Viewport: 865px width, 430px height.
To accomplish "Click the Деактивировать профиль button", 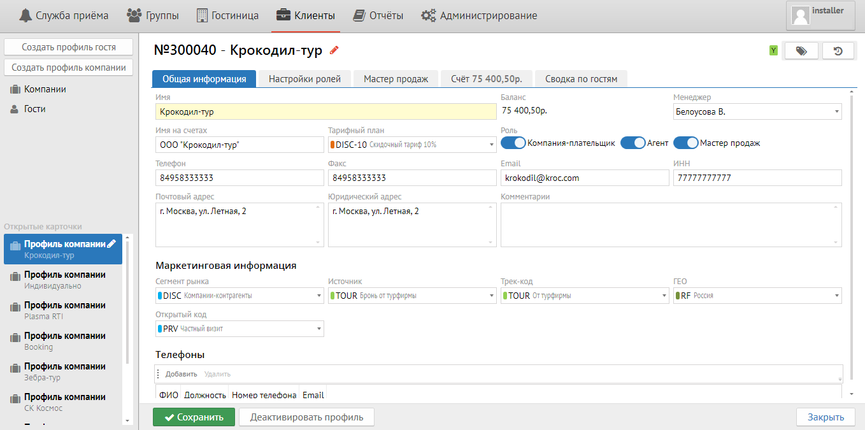I will pyautogui.click(x=306, y=417).
